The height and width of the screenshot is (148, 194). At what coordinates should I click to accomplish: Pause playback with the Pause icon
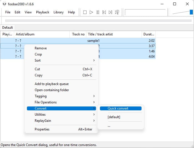[98, 12]
